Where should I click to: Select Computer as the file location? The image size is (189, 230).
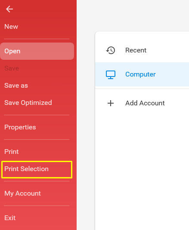point(142,74)
